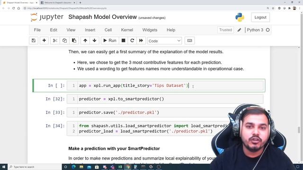Click the 'In [34]:' cell prompt

[55, 126]
